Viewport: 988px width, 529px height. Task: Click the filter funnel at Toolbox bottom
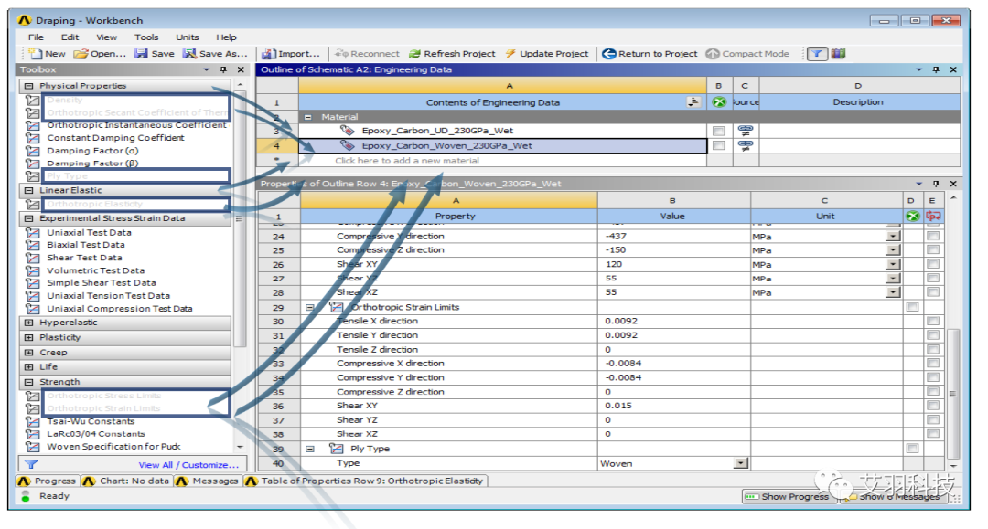[31, 464]
